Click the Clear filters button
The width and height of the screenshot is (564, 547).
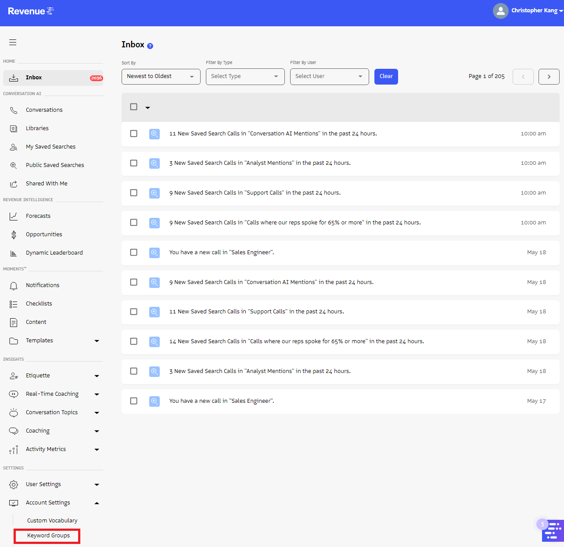point(386,76)
